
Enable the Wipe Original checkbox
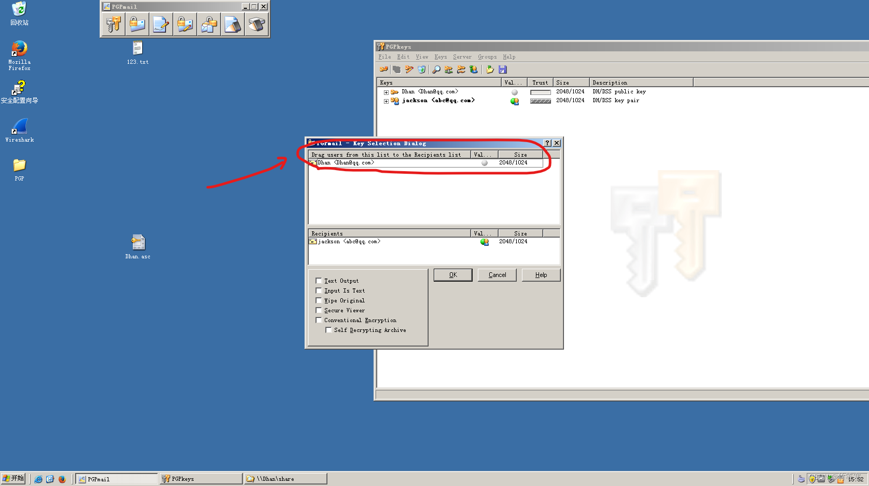coord(319,300)
